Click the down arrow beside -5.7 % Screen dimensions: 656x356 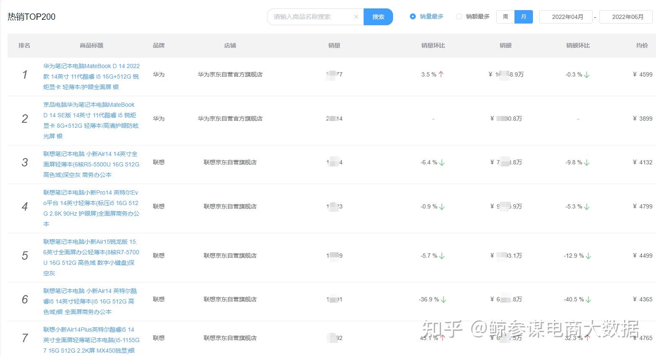point(442,256)
